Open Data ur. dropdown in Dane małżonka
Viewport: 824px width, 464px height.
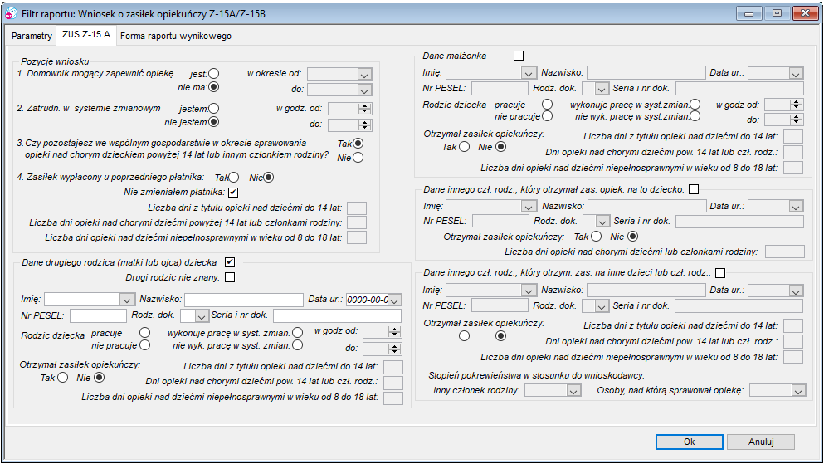point(796,73)
